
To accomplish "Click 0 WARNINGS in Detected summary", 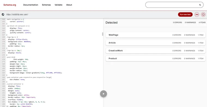I will pos(190,22).
